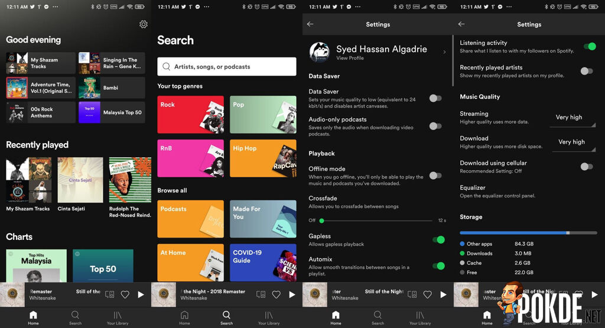Toggle Data Saver switch
The width and height of the screenshot is (605, 328).
pos(435,98)
